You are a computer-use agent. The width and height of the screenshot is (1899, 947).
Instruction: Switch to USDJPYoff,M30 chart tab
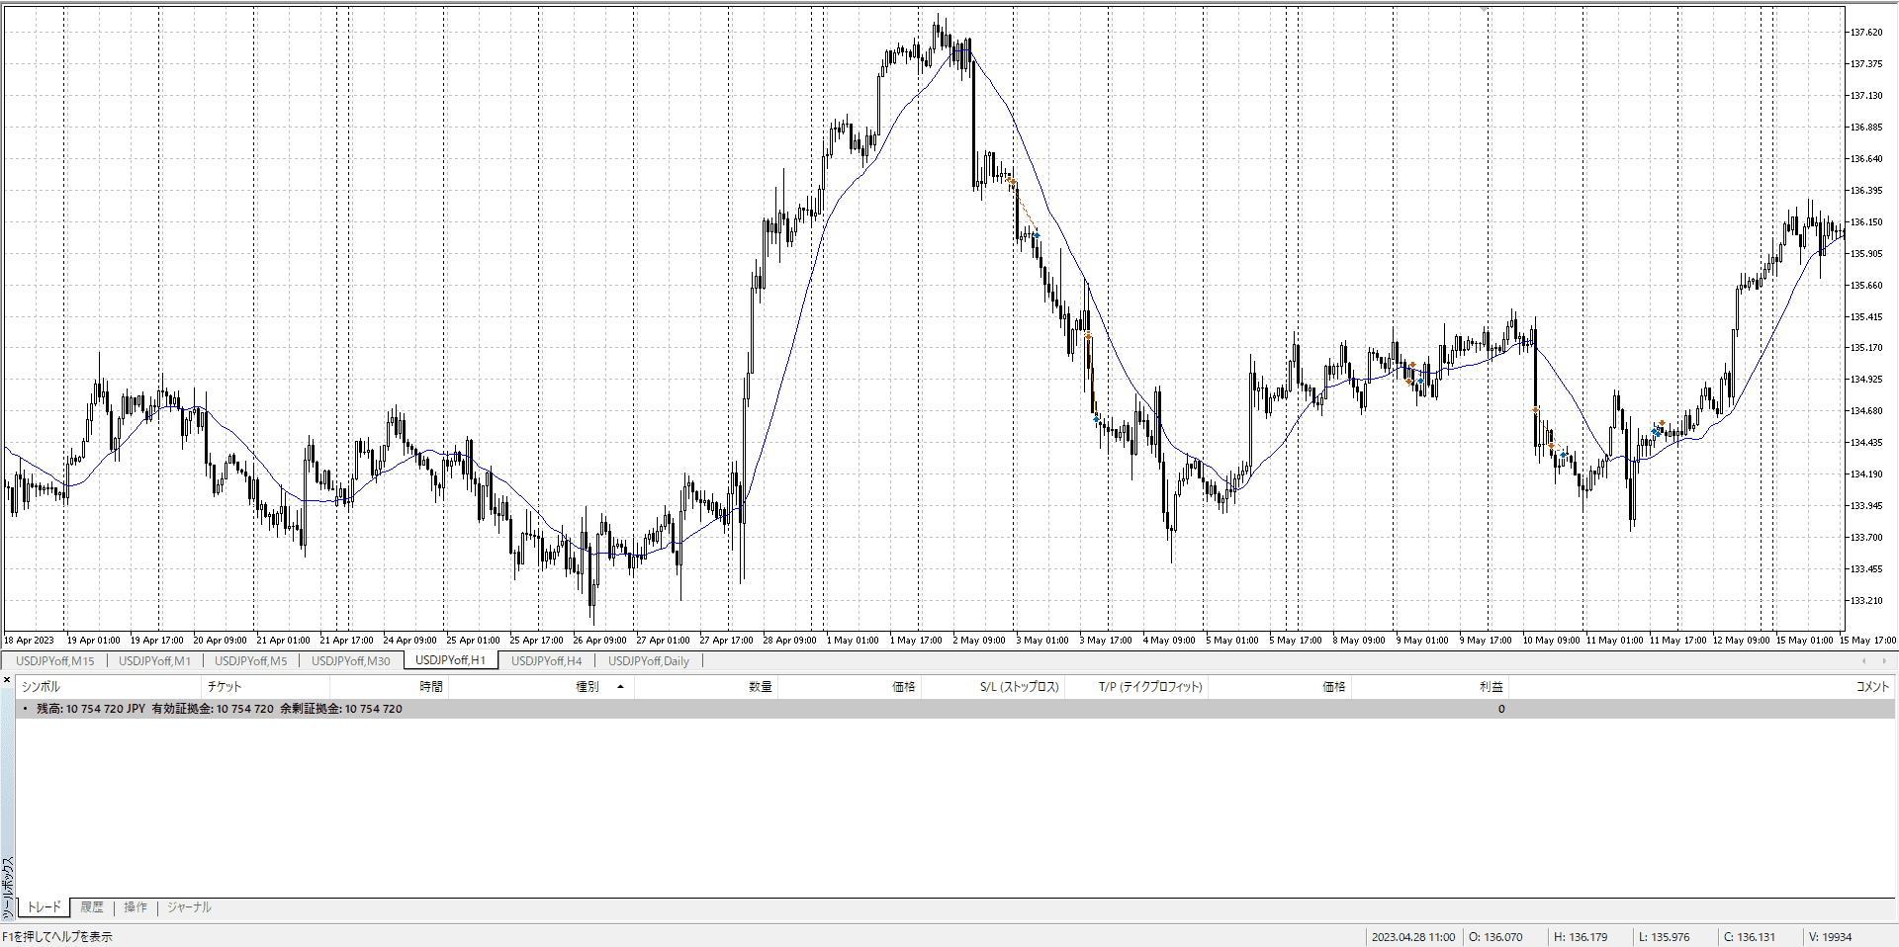[x=350, y=661]
